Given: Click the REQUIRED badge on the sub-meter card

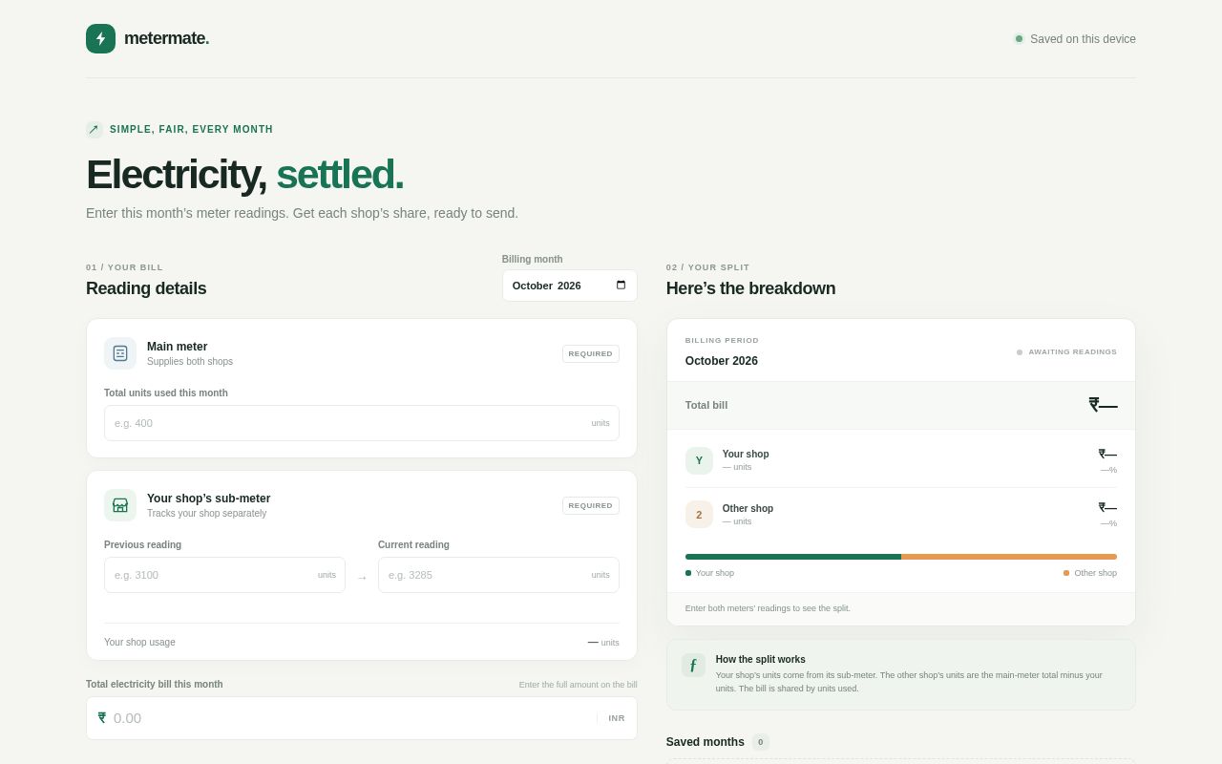Looking at the screenshot, I should [x=591, y=505].
